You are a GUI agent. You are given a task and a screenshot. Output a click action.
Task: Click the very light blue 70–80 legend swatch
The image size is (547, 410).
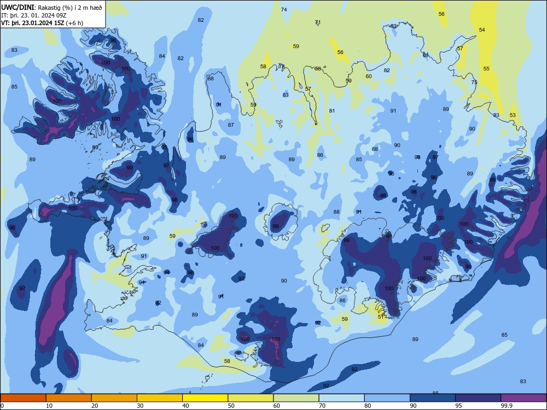click(341, 398)
